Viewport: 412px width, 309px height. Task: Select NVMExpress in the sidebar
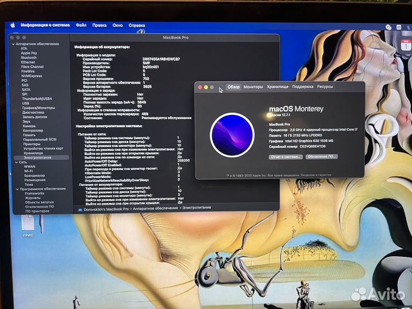coord(32,76)
